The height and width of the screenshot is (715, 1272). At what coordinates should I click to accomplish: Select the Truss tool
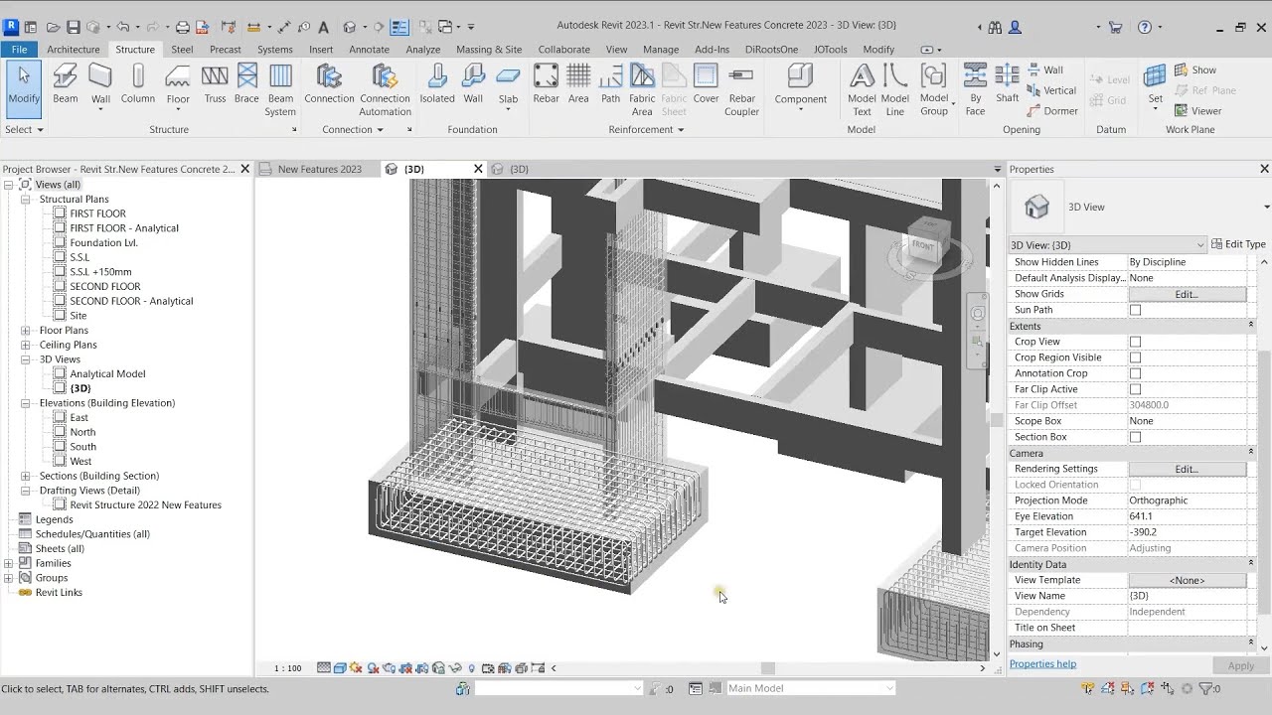point(215,83)
